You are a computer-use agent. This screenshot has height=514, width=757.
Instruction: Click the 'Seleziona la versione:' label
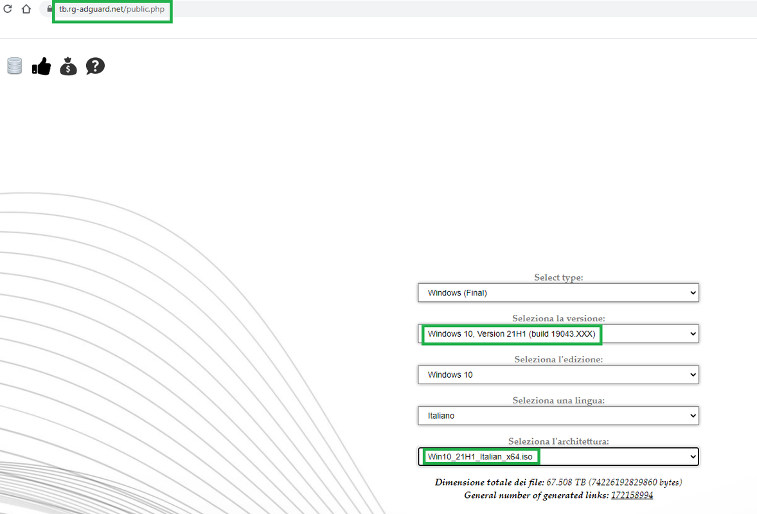(558, 319)
